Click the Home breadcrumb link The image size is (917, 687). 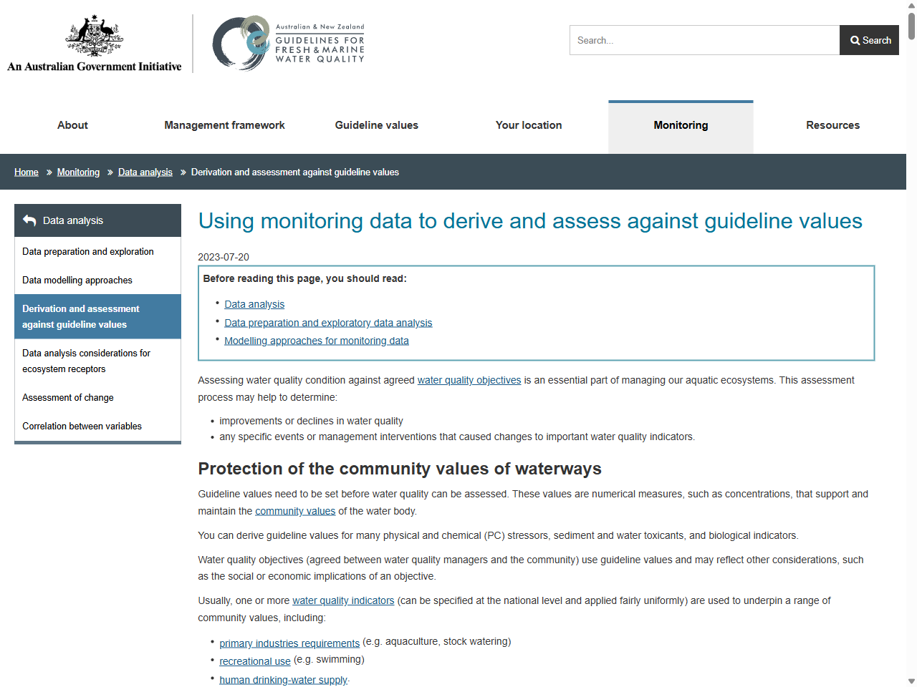[x=26, y=172]
